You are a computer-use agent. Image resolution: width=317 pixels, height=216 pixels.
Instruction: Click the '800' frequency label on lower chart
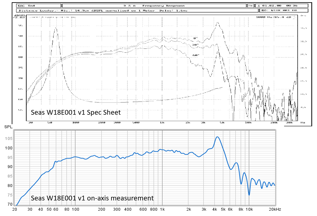click(x=154, y=209)
